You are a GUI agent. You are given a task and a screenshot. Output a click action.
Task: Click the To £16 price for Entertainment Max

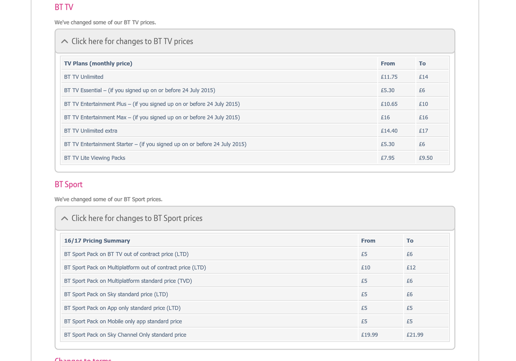424,117
